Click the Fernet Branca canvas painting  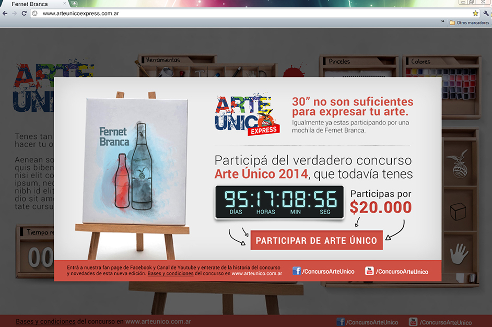135,161
